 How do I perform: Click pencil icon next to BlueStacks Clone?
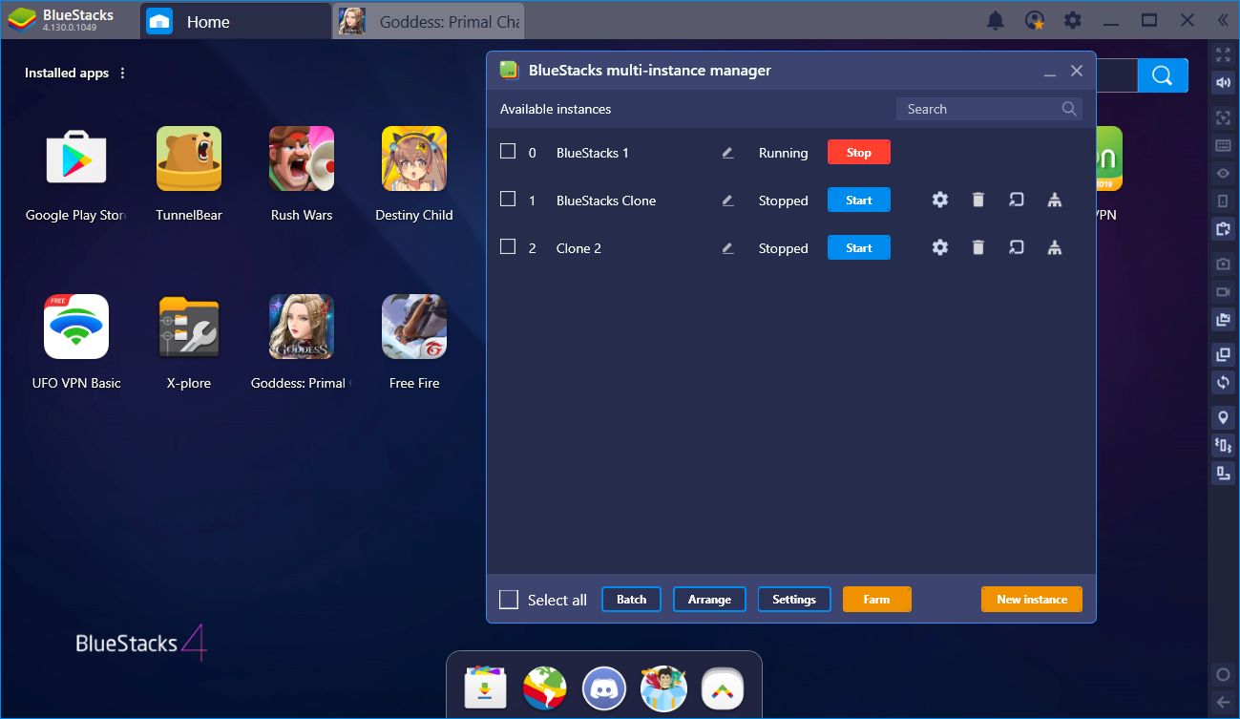click(x=728, y=201)
